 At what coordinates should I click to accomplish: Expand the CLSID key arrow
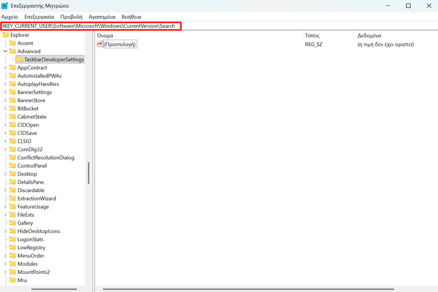pos(5,141)
